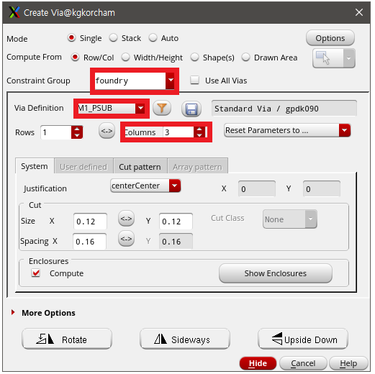Click the Rotate button
Viewport: 375px width, 374px height.
point(67,339)
